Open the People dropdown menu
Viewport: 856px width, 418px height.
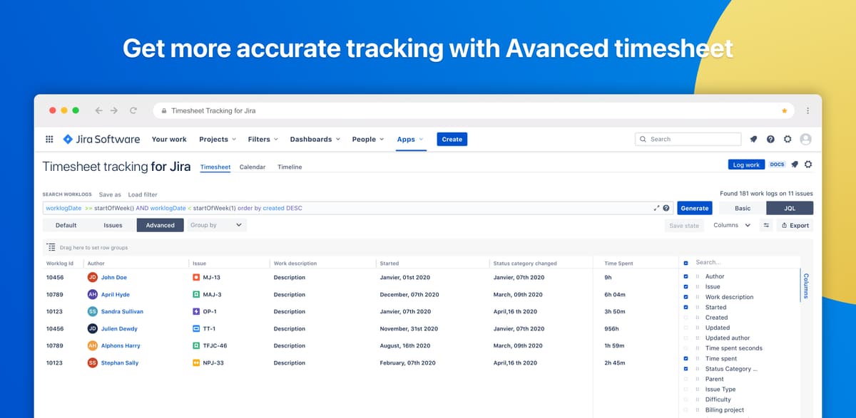368,140
